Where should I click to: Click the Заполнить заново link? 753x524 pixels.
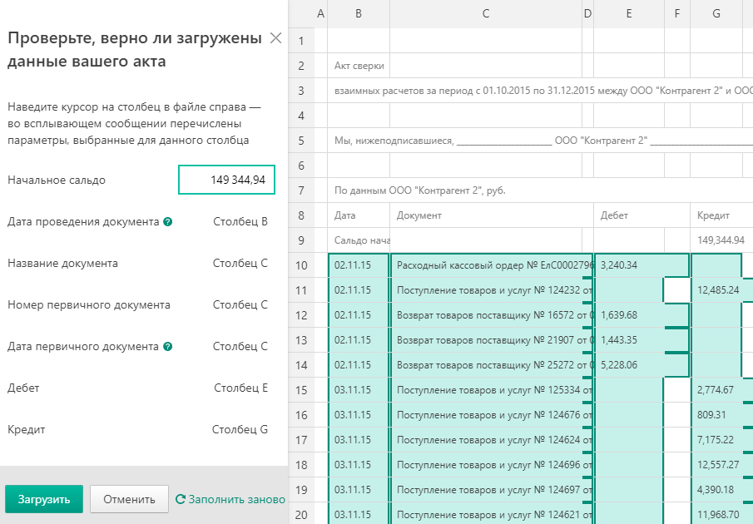pos(237,500)
